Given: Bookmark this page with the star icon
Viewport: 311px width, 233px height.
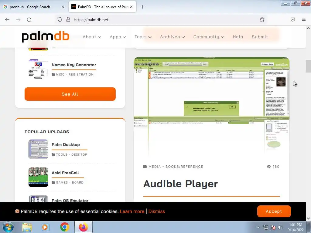Looking at the screenshot, I should pos(262,19).
